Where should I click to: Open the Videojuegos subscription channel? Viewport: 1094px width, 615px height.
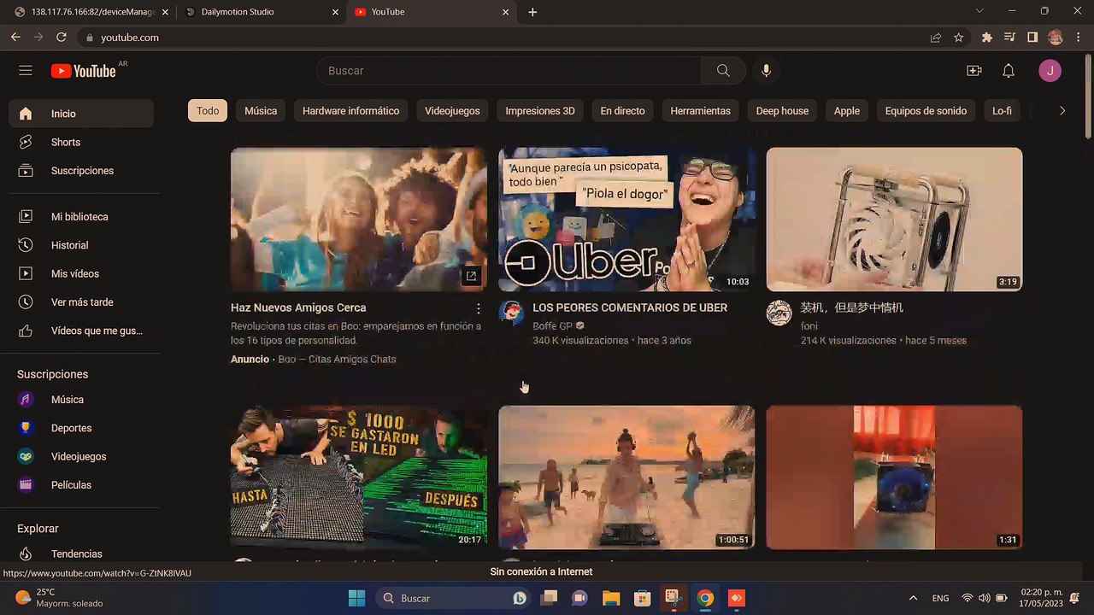pos(81,457)
